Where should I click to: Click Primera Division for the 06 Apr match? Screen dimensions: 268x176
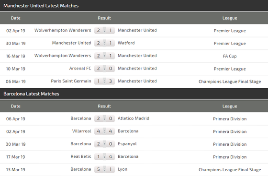(x=230, y=119)
